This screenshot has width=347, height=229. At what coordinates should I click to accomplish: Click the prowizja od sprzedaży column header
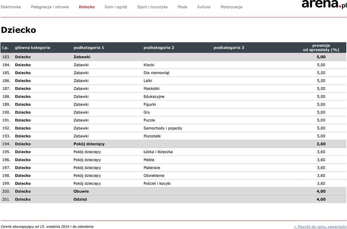coord(321,48)
